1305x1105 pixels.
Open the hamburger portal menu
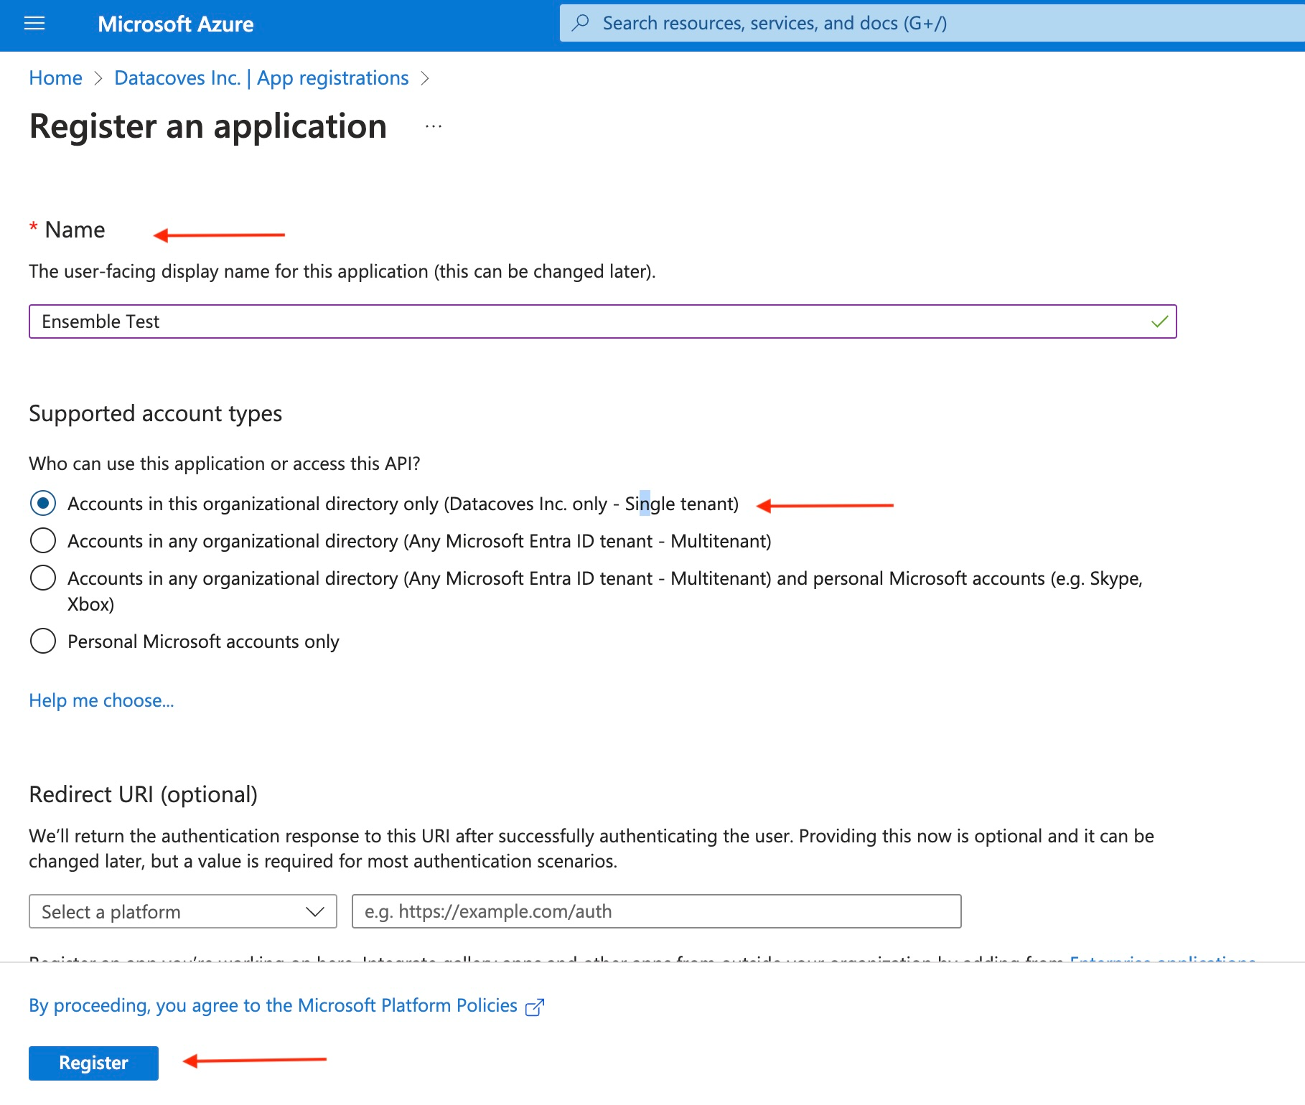point(34,24)
